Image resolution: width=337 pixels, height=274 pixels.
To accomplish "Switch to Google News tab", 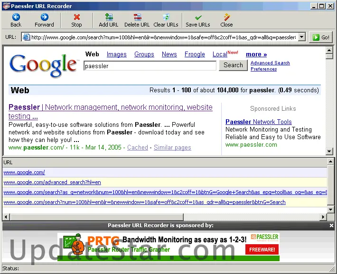I will [x=169, y=54].
